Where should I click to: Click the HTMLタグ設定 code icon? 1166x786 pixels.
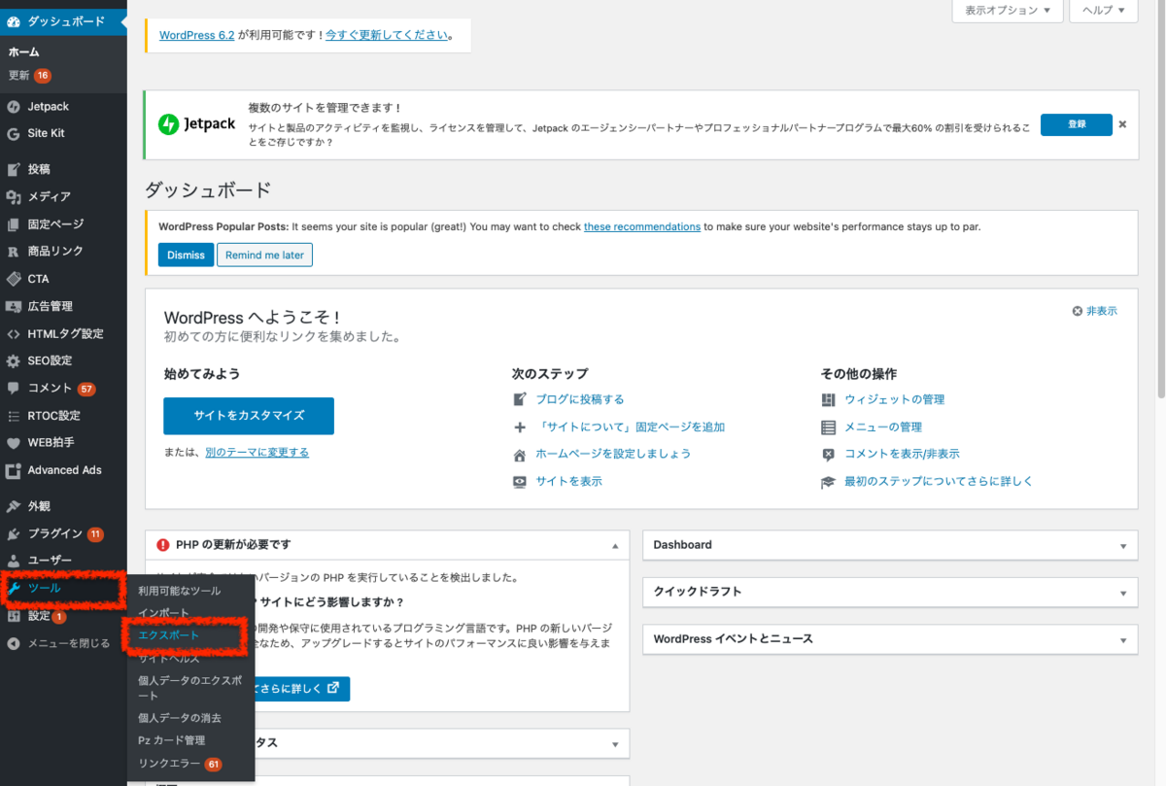(14, 334)
